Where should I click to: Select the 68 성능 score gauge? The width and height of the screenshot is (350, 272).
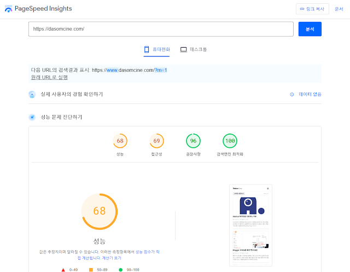point(120,141)
